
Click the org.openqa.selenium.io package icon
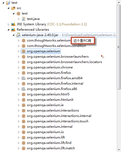(23, 132)
